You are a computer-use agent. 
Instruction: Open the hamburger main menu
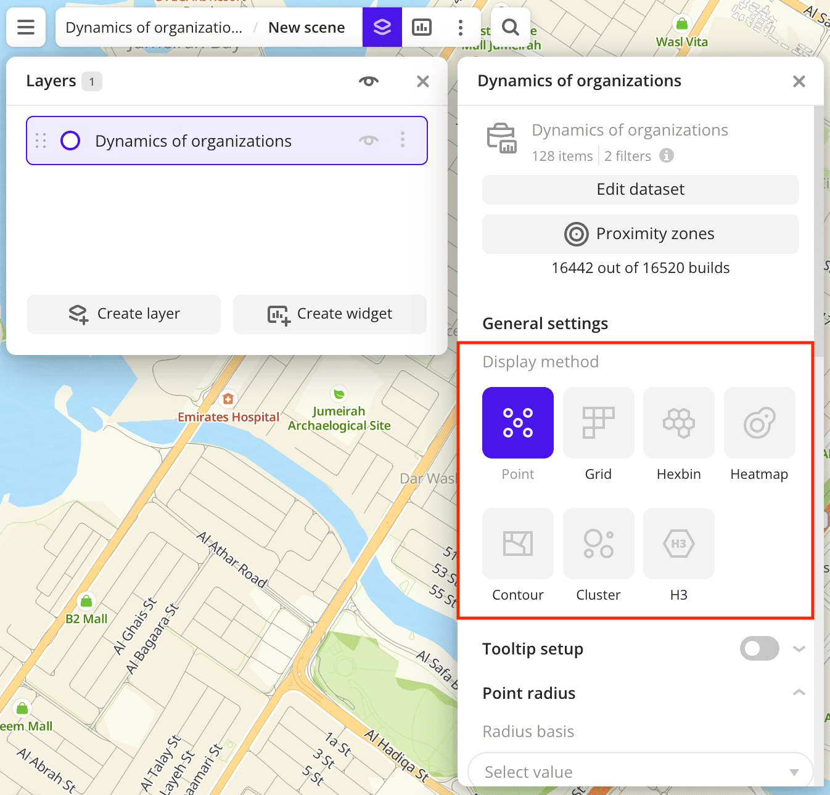(26, 27)
